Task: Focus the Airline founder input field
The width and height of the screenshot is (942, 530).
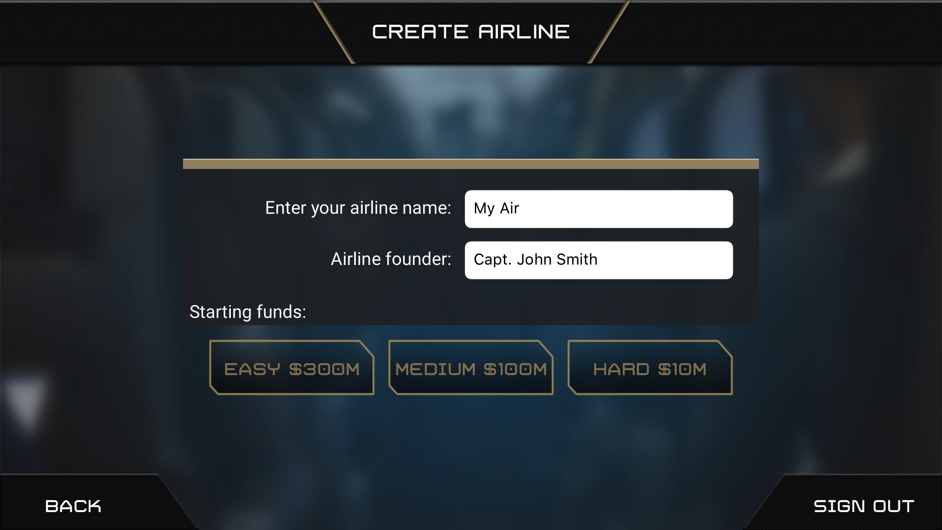Action: point(599,260)
